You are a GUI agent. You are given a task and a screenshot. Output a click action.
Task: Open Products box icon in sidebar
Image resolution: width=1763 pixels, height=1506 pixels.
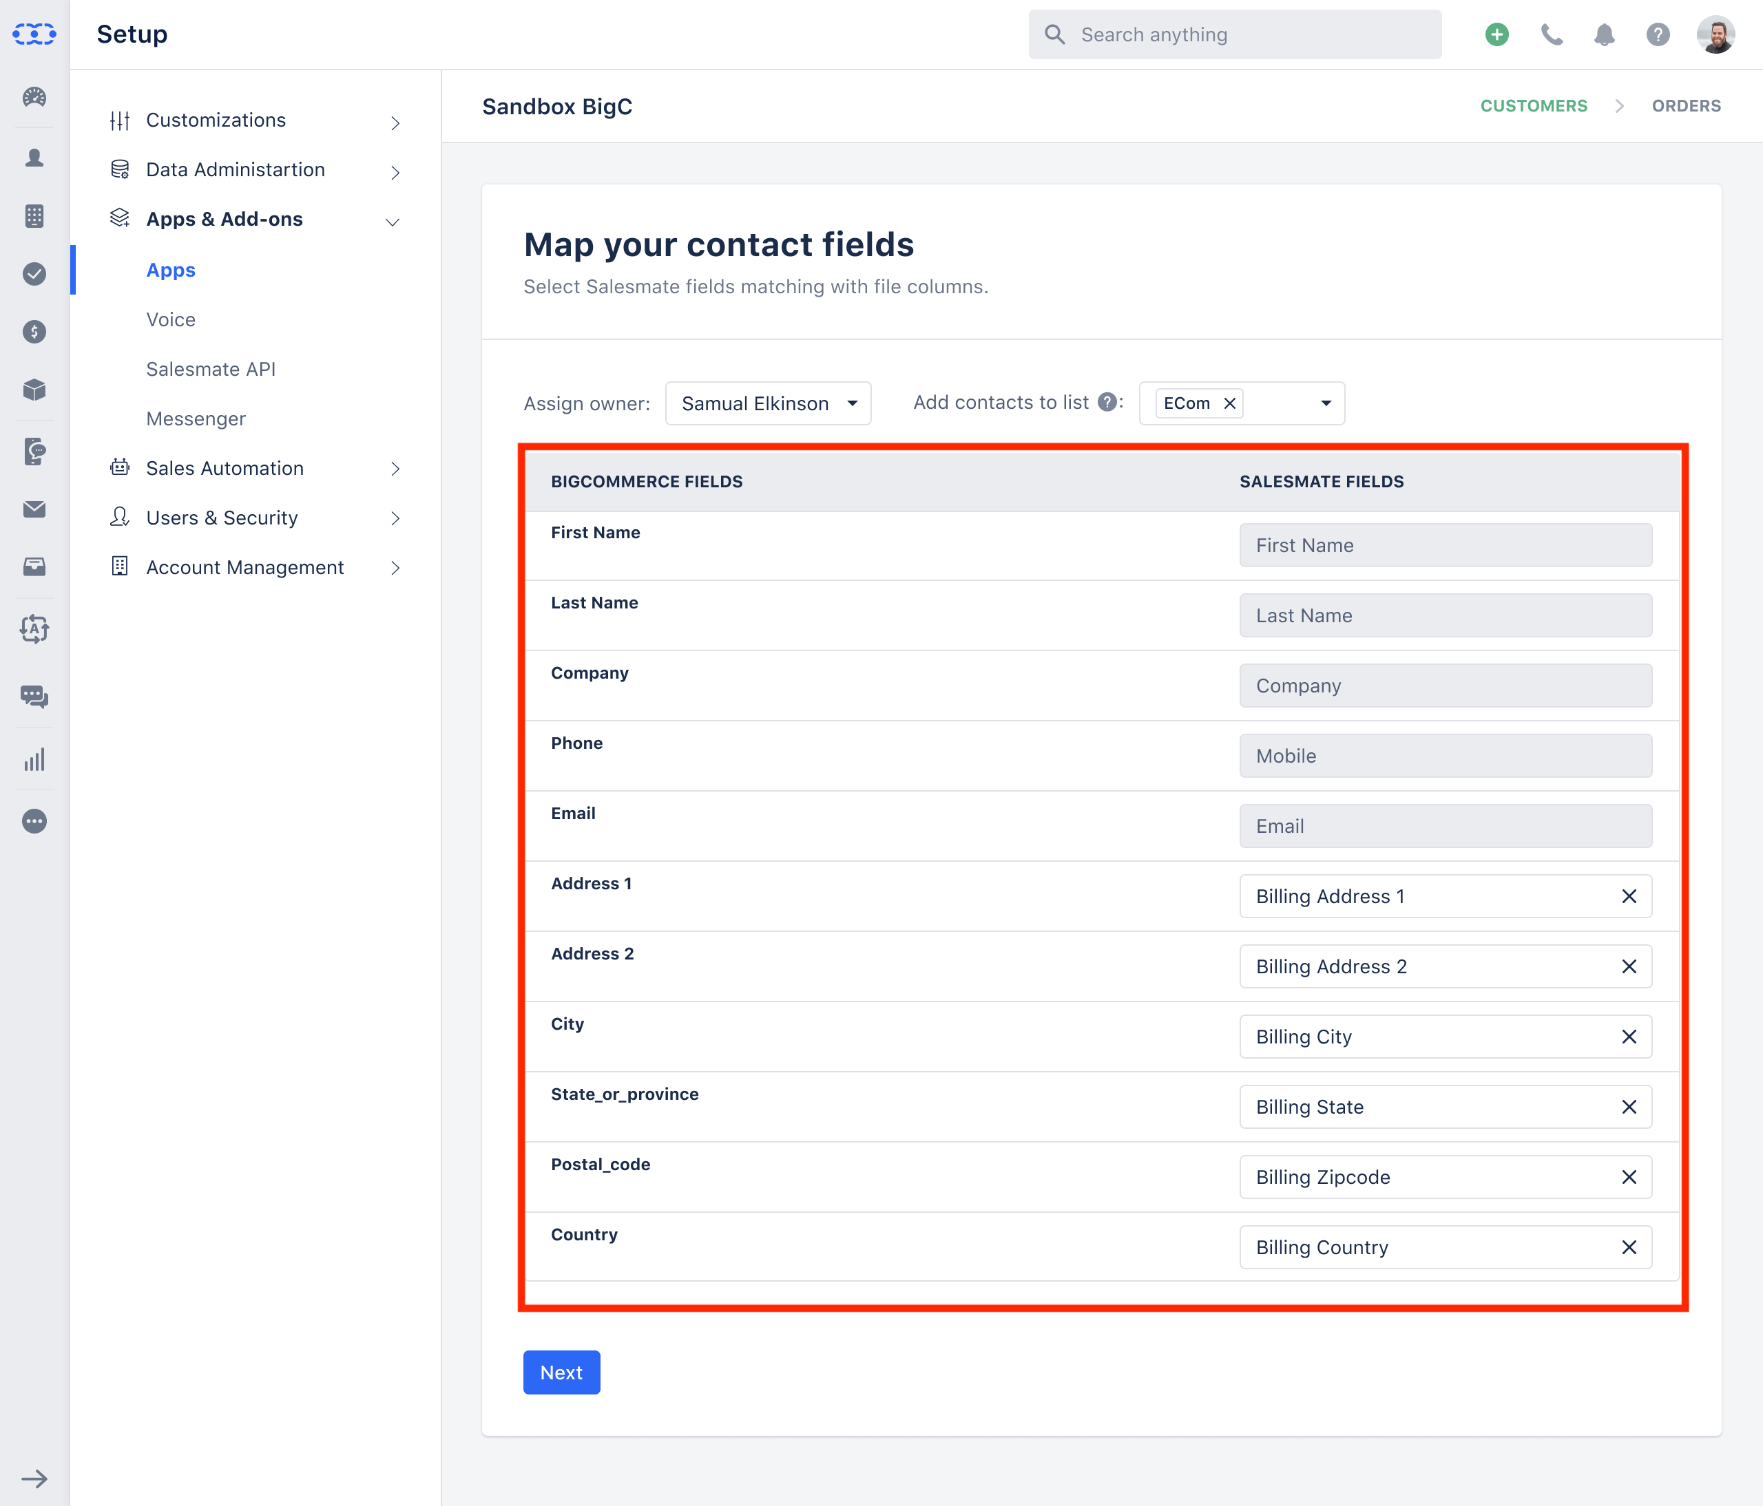34,390
